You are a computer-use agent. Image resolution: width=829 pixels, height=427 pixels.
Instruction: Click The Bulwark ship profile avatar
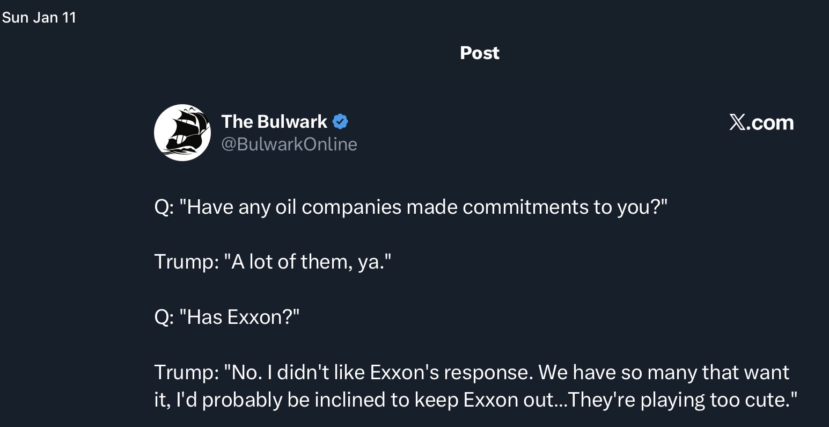click(182, 133)
